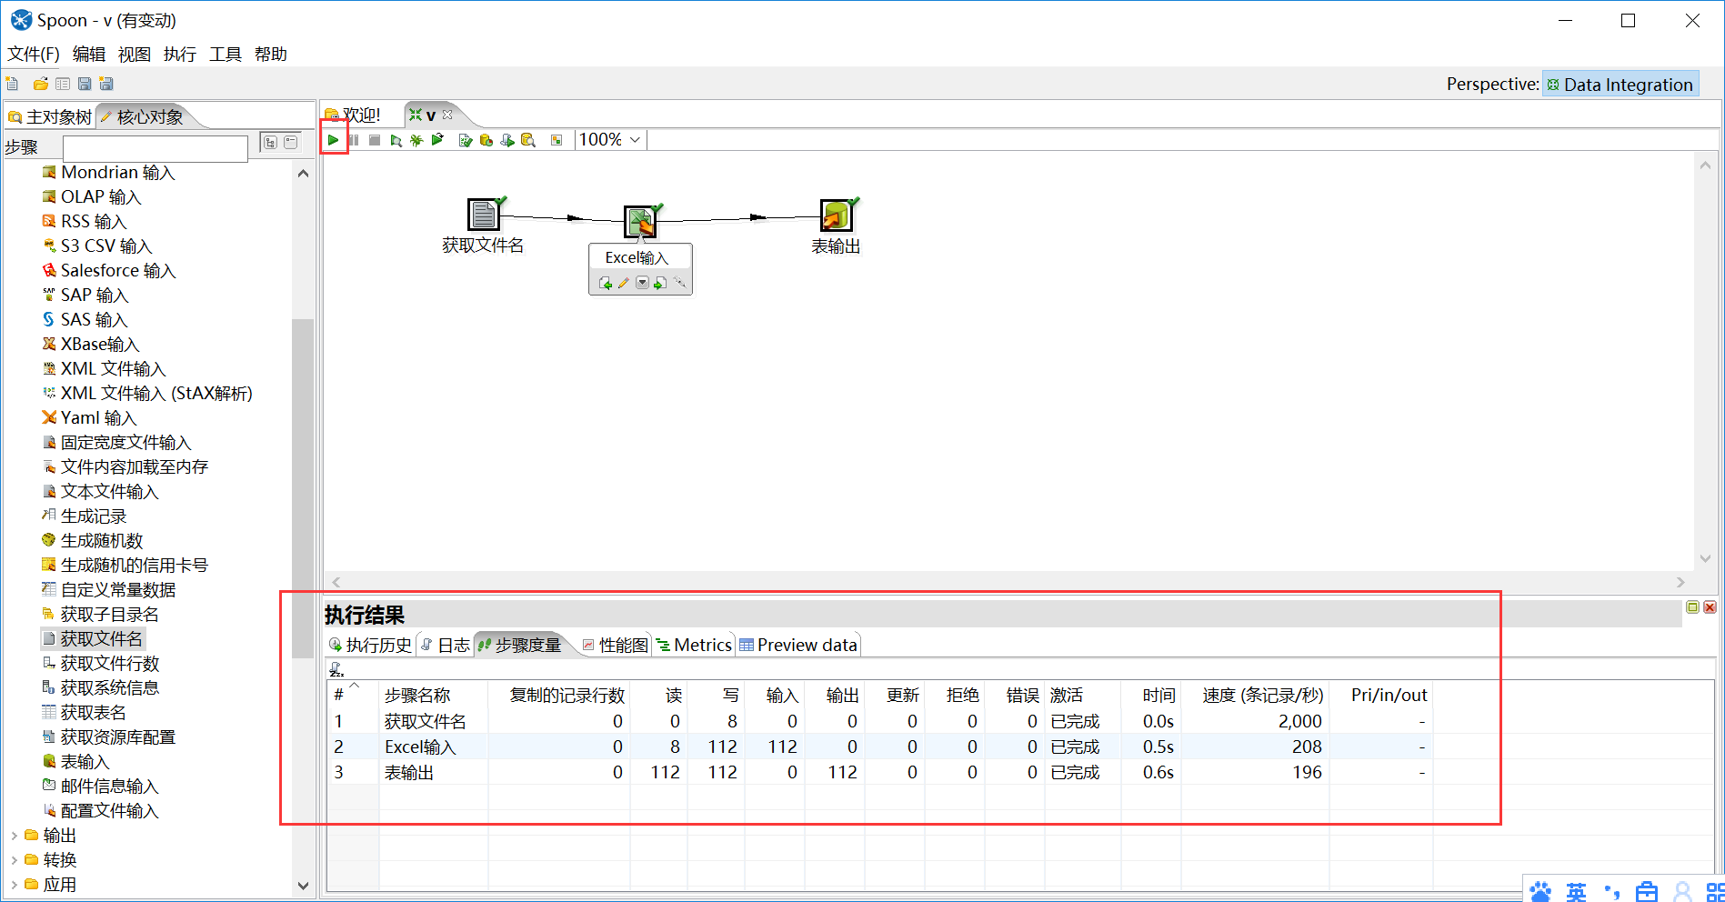
Task: Select the 表输入 tree item
Action: coord(76,761)
